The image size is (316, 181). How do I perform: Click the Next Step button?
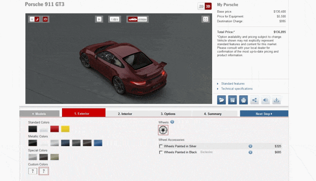(264, 114)
